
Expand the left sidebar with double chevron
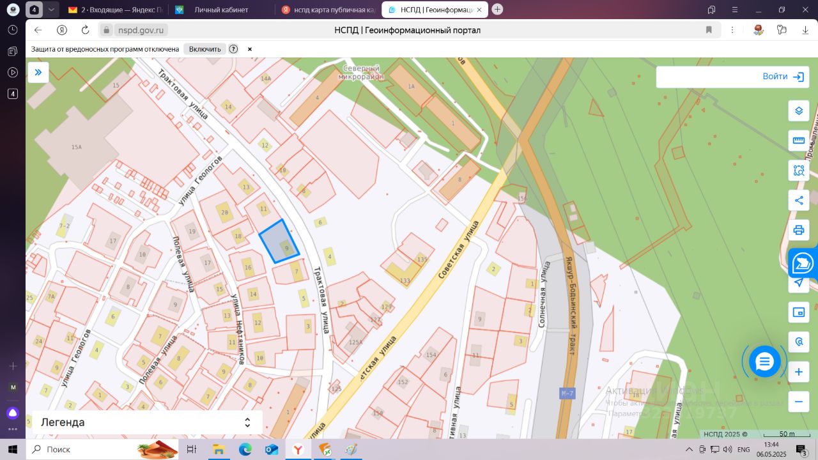pos(38,72)
